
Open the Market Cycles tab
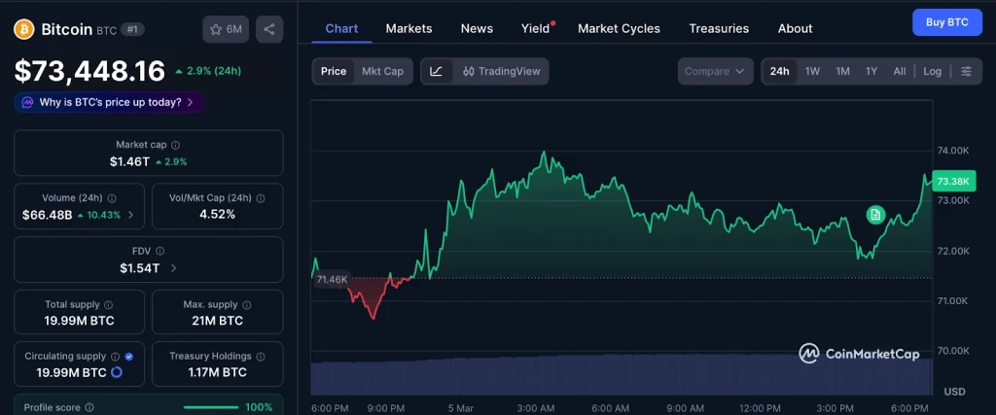coord(619,28)
